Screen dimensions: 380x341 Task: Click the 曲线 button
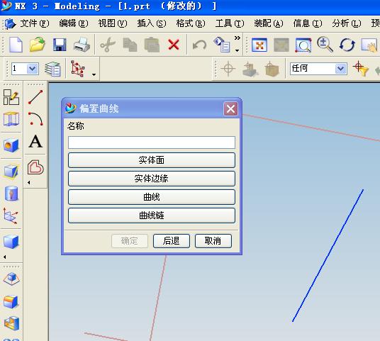152,197
